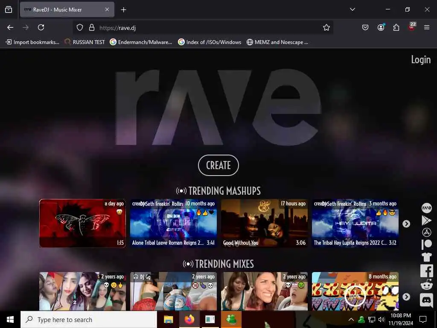Click the TRENDING MIXES heading

coord(218,264)
